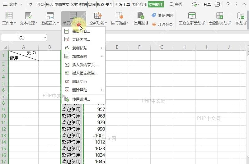This screenshot has width=249, height=164.
Task: Open quick access toolbar customize arrow
Action: coord(31,5)
